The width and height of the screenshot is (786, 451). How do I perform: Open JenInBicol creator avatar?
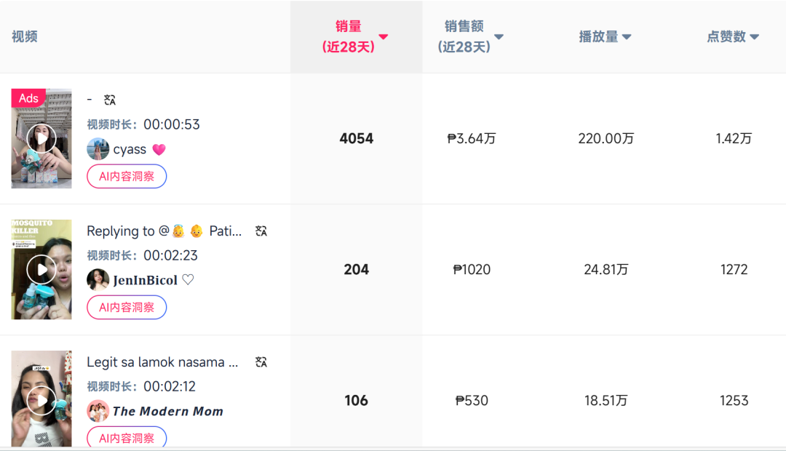point(98,280)
